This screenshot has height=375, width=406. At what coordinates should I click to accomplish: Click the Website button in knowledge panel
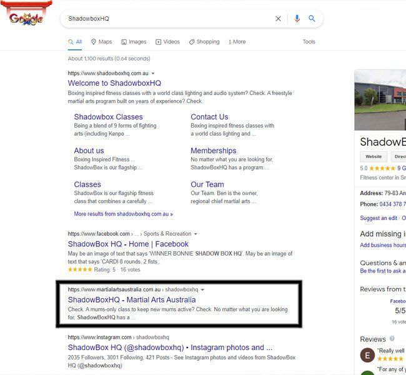tap(374, 156)
